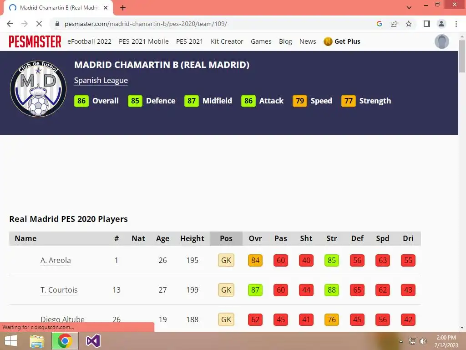The image size is (466, 350).
Task: Sort by Dri column header
Action: click(x=408, y=238)
